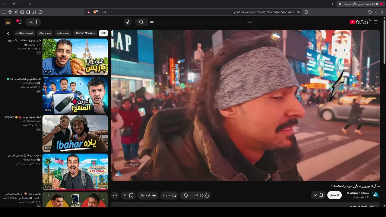Image resolution: width=386 pixels, height=217 pixels.
Task: Open a new browser tab
Action: 333,4
